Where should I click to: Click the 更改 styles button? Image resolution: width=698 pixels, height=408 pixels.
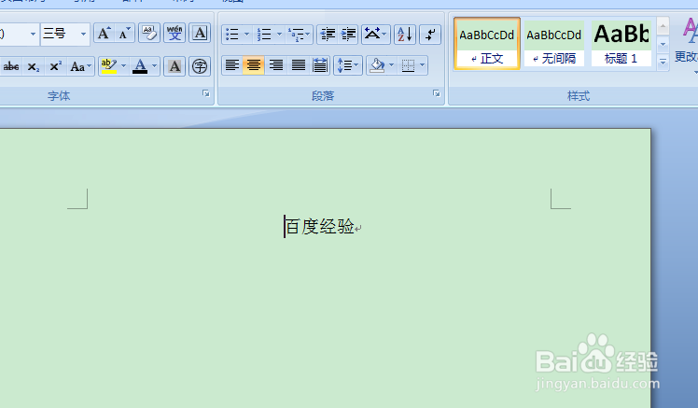(686, 45)
